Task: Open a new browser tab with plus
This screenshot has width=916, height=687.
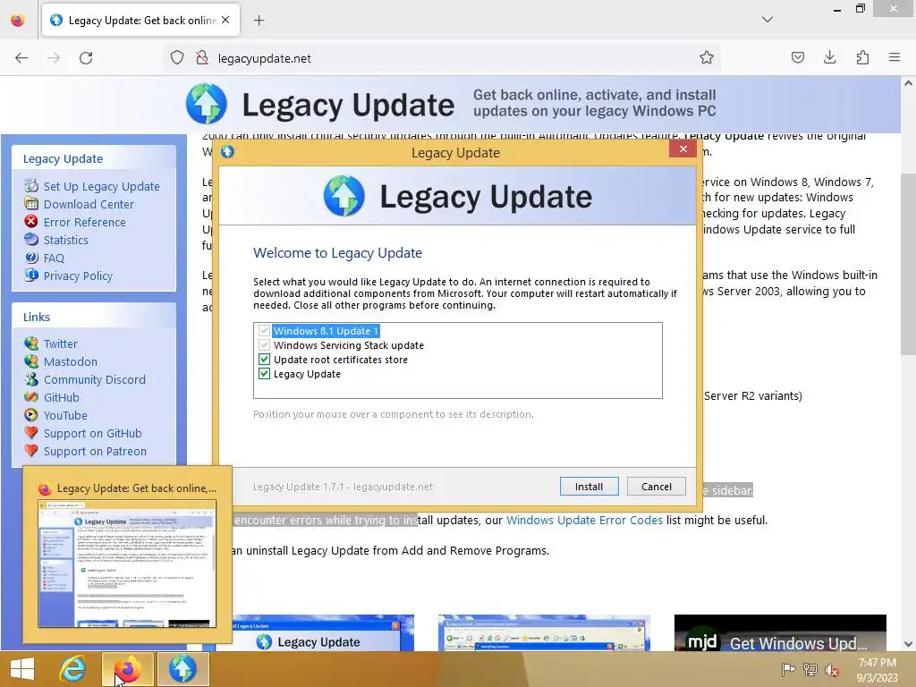Action: coord(259,21)
